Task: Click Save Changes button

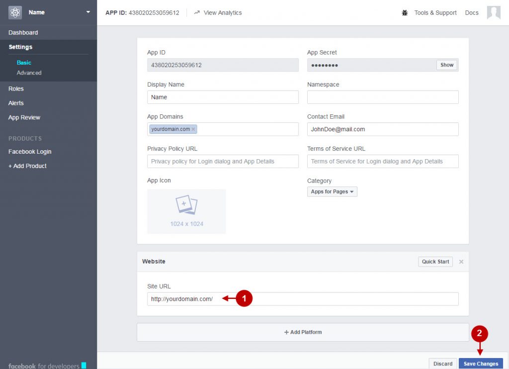Action: coord(481,364)
